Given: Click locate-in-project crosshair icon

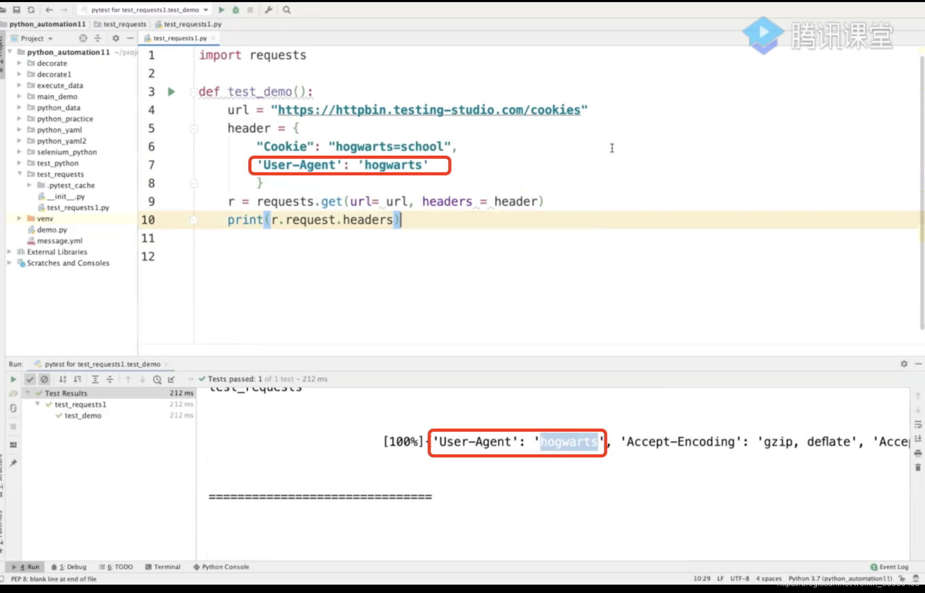Looking at the screenshot, I should [x=83, y=38].
